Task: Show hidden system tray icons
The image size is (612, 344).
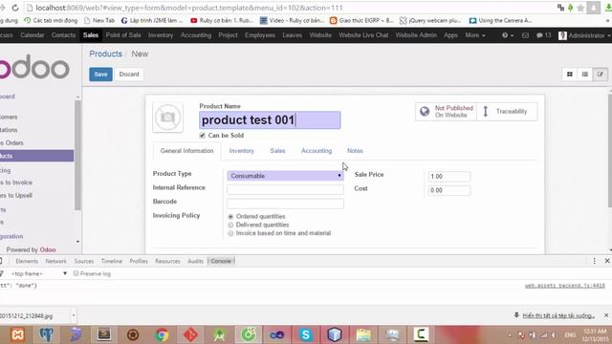Action: click(x=510, y=335)
